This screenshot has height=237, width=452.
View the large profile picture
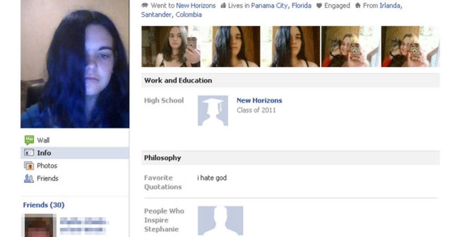(75, 64)
